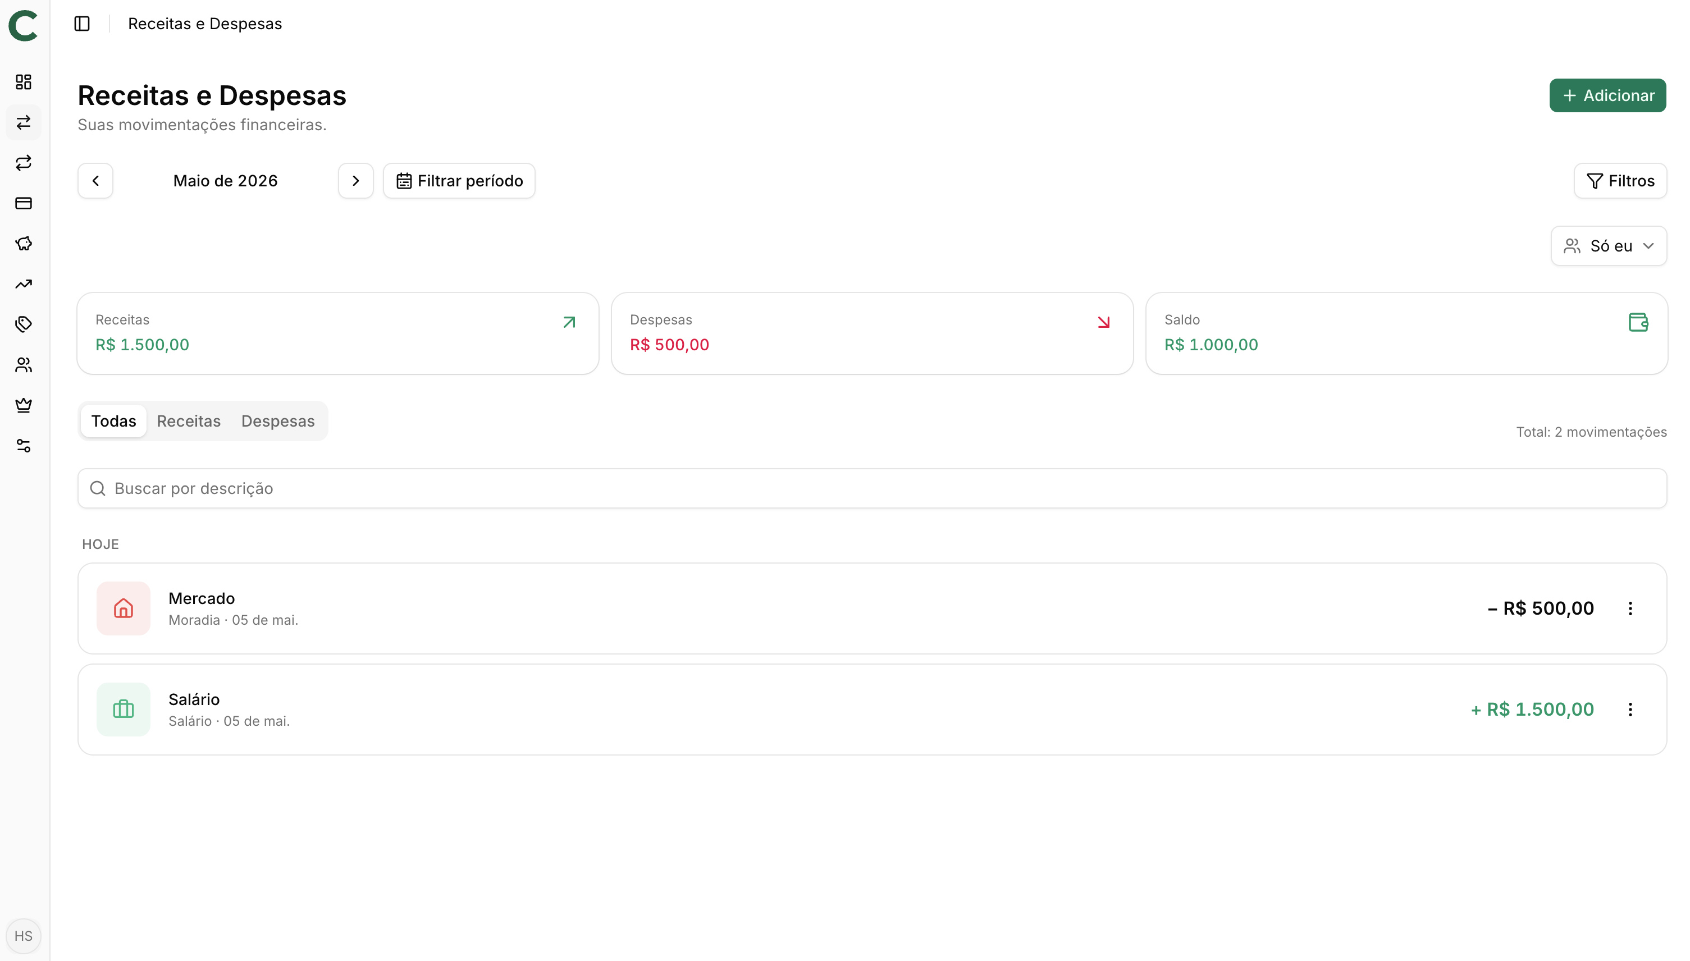Open the Salário row three-dot menu

pyautogui.click(x=1630, y=710)
